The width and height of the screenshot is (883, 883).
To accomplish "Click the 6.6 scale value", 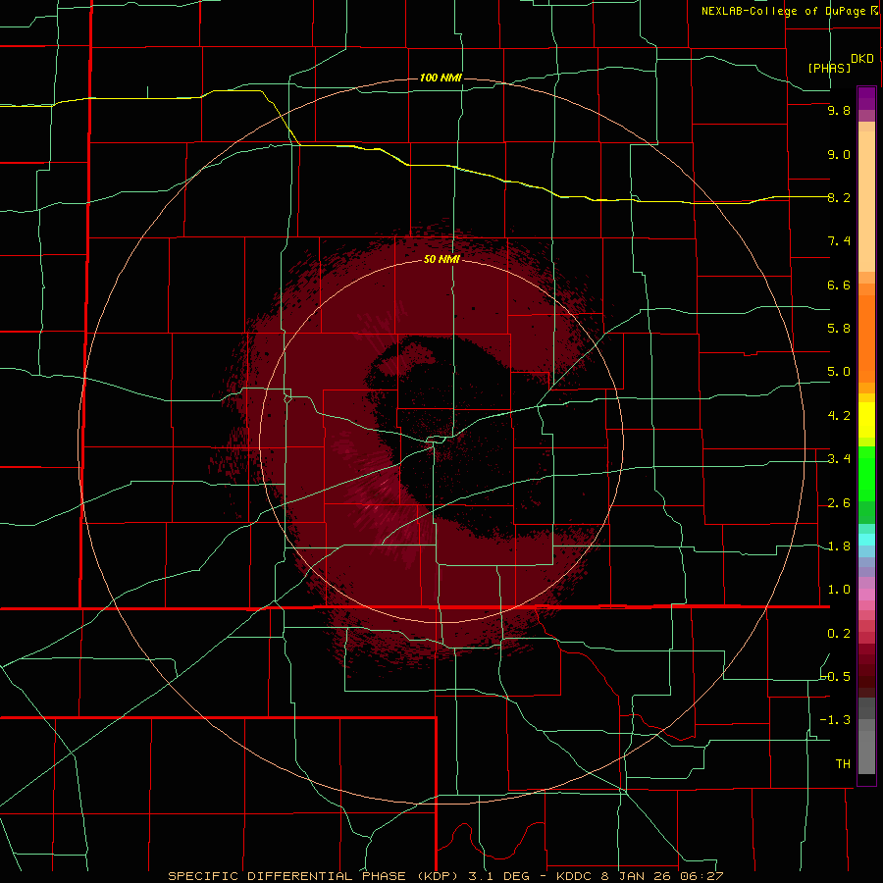I will 839,285.
